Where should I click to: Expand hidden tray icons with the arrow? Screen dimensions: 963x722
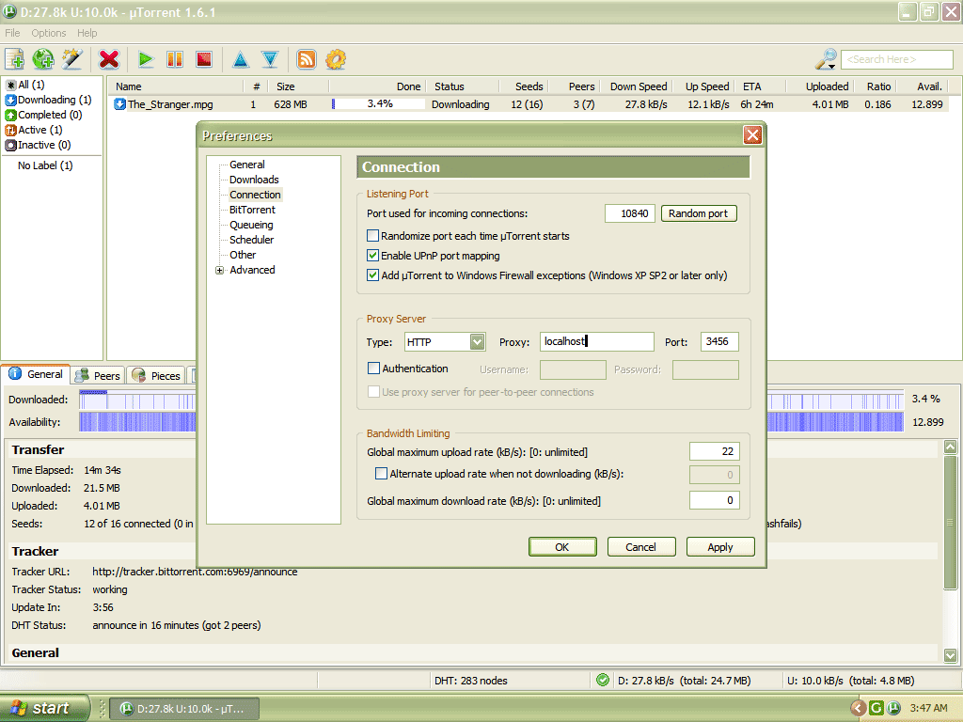pos(858,708)
